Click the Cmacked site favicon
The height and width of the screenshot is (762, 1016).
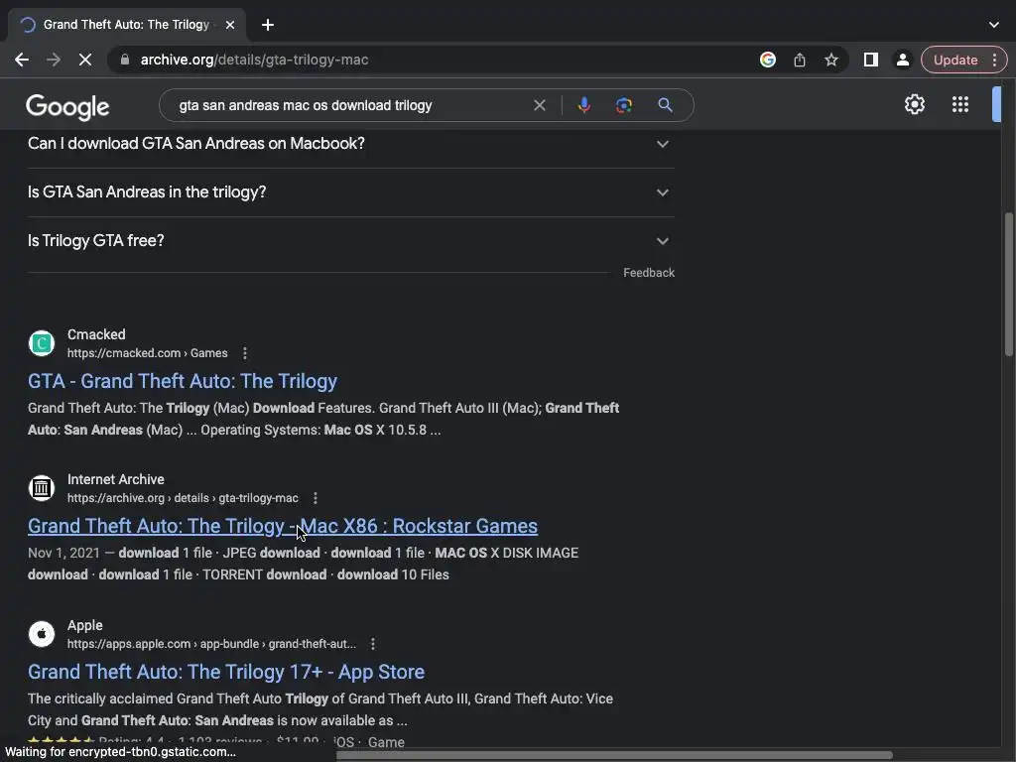click(42, 342)
